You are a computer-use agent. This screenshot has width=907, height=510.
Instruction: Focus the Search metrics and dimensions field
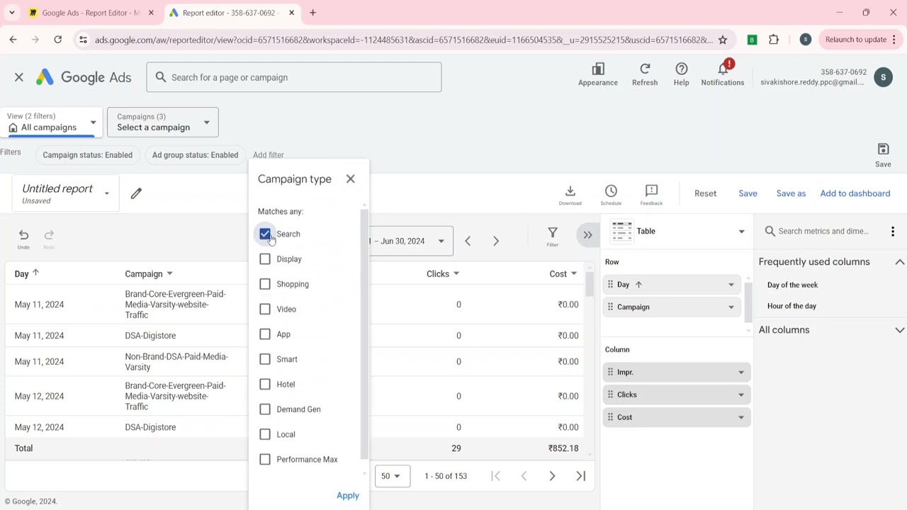[825, 231]
